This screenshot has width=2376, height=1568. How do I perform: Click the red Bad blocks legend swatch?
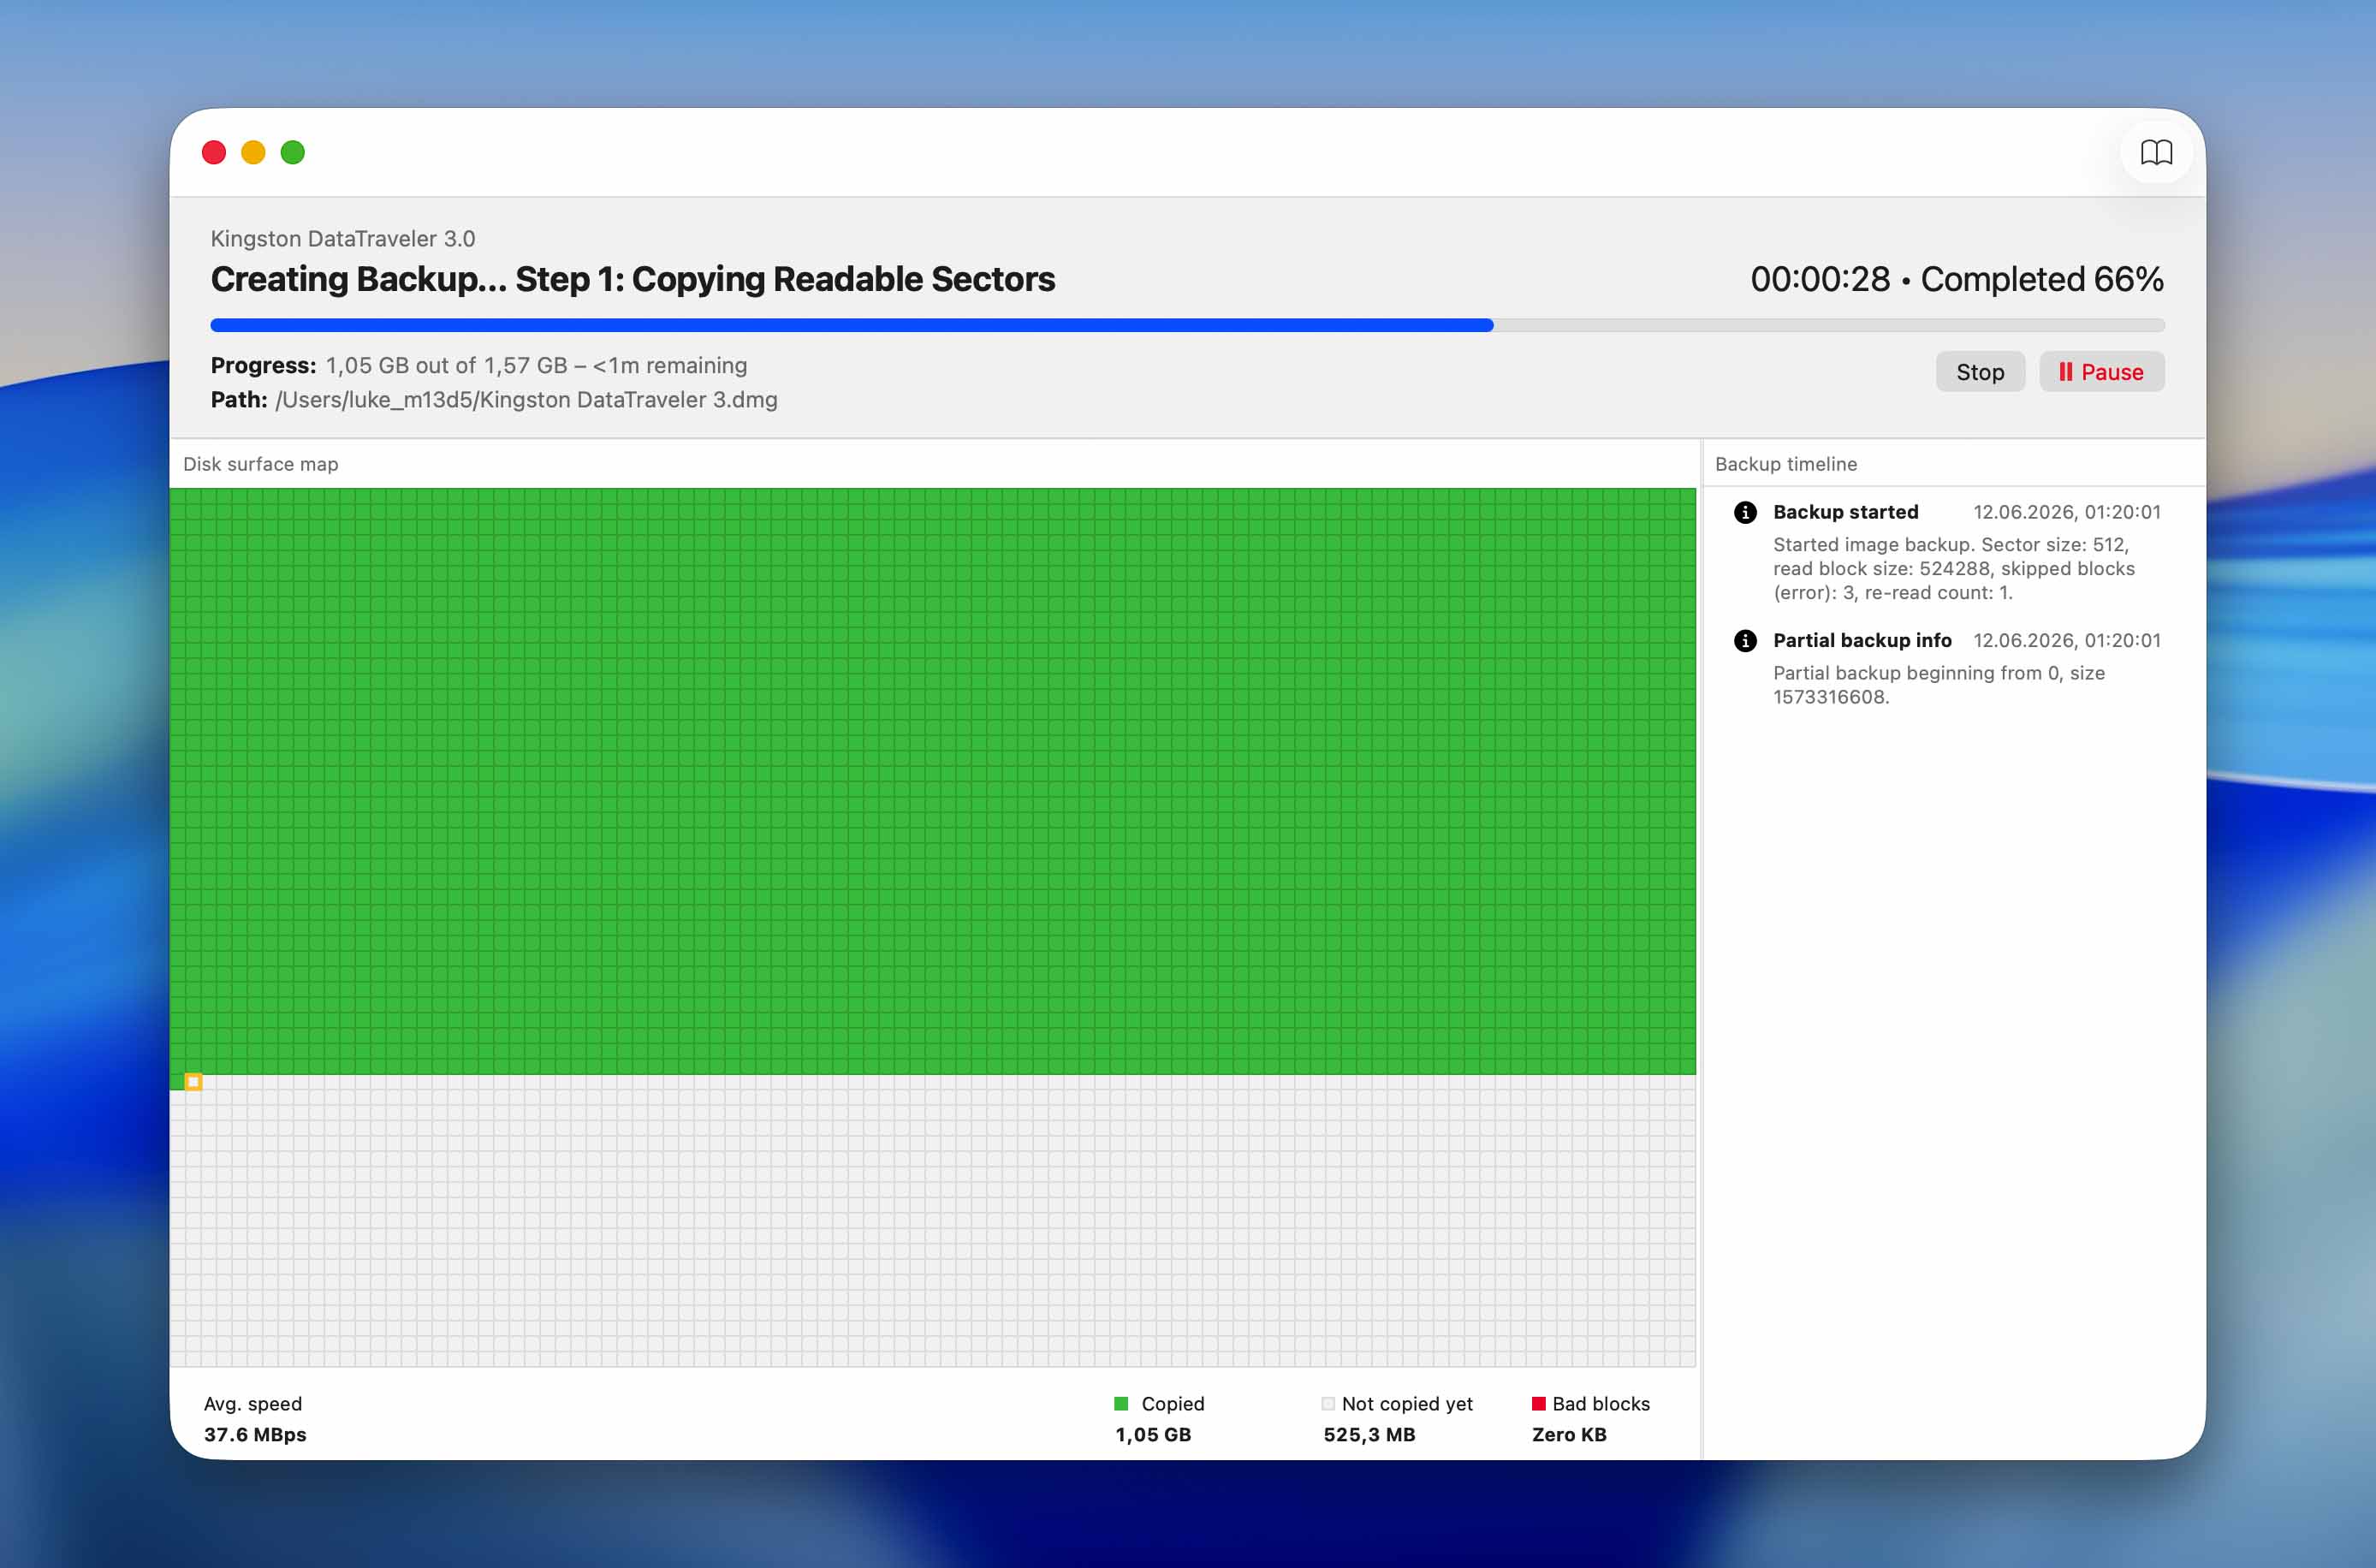coord(1539,1404)
